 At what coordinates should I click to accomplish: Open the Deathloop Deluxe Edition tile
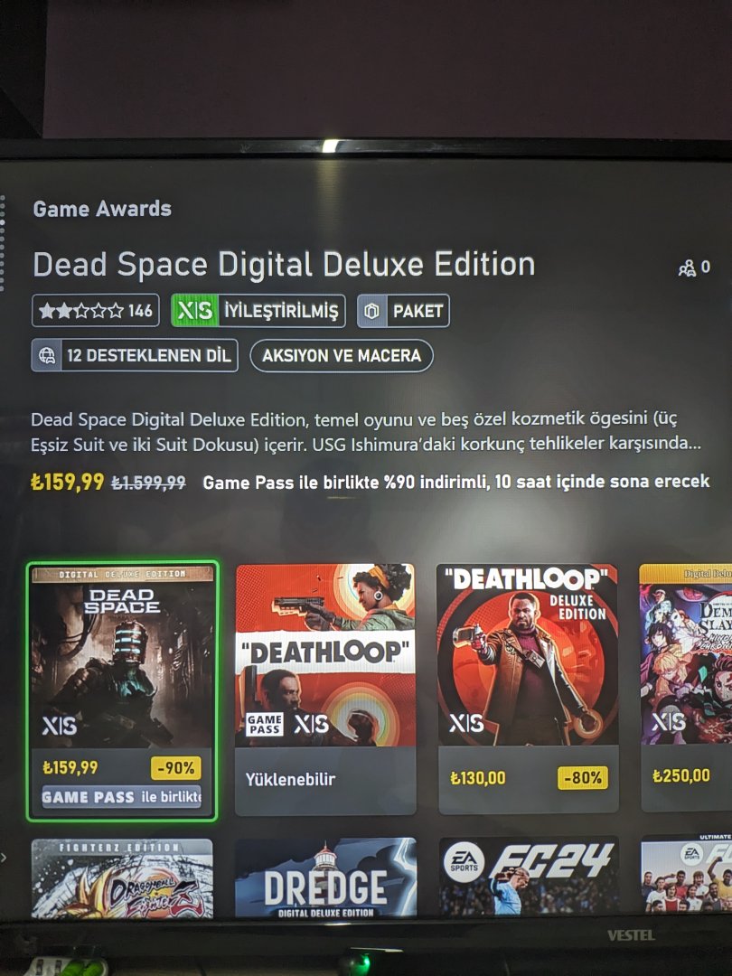click(529, 688)
